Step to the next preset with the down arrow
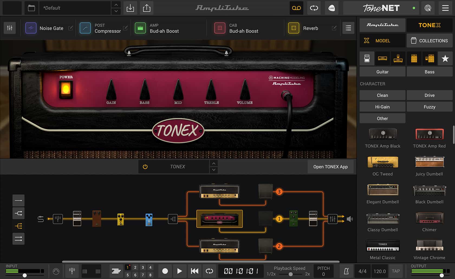 (x=116, y=11)
